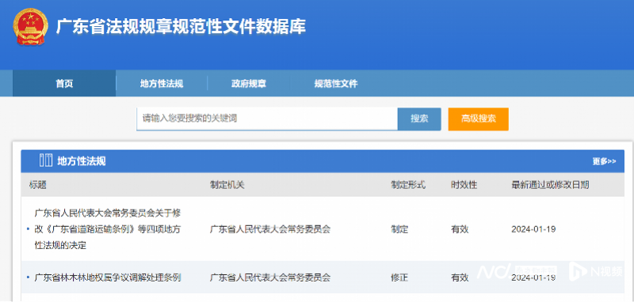
Task: Click the 时效性 column header
Action: point(464,185)
